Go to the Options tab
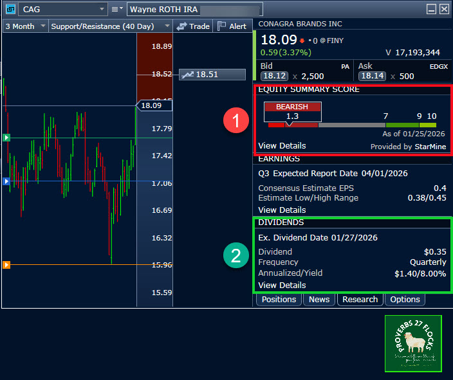This screenshot has height=380, width=453. (405, 299)
